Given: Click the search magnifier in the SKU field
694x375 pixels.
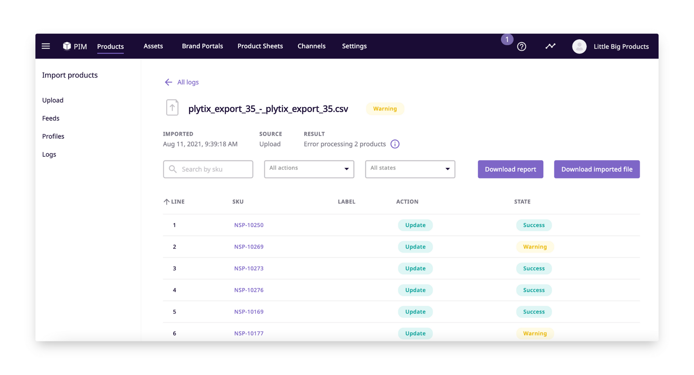Looking at the screenshot, I should click(173, 169).
